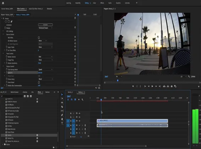Select the Slip tool

pyautogui.click(x=62, y=111)
